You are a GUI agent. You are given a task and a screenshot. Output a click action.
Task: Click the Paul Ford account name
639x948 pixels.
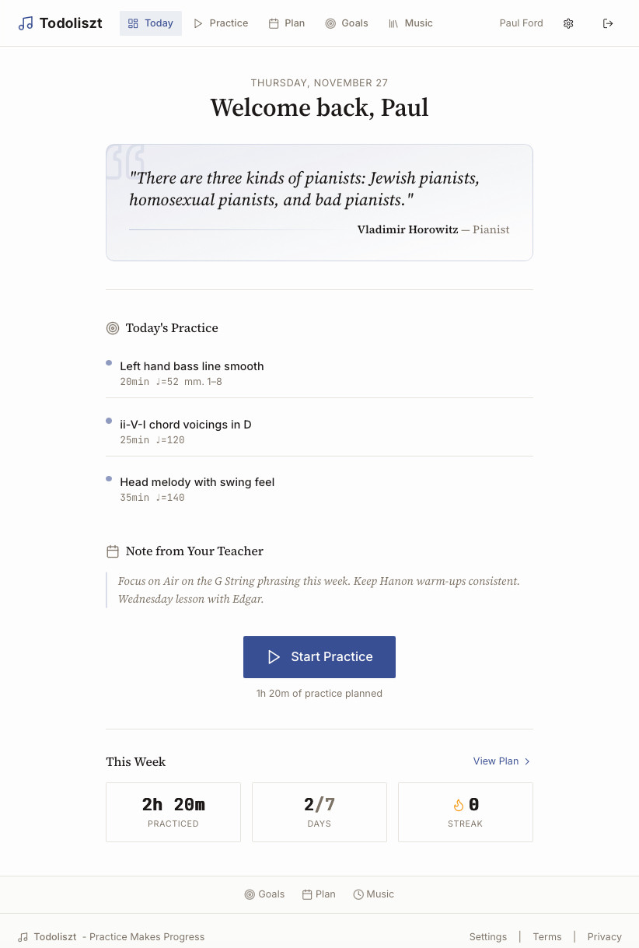point(522,23)
